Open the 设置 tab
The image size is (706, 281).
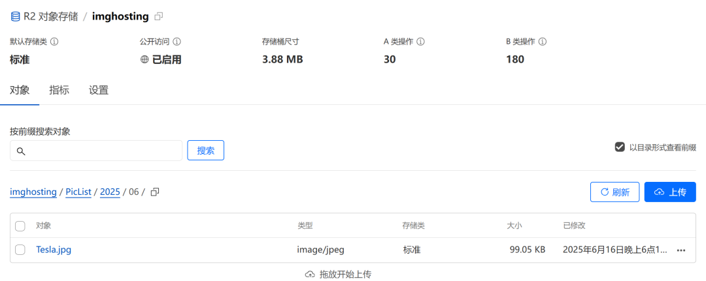click(x=99, y=91)
